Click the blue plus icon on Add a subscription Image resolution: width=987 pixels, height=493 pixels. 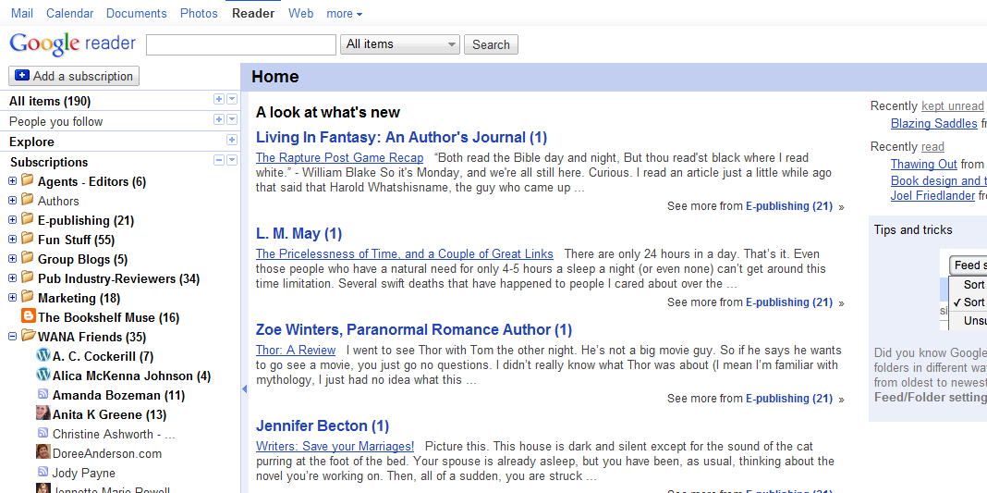click(x=22, y=76)
